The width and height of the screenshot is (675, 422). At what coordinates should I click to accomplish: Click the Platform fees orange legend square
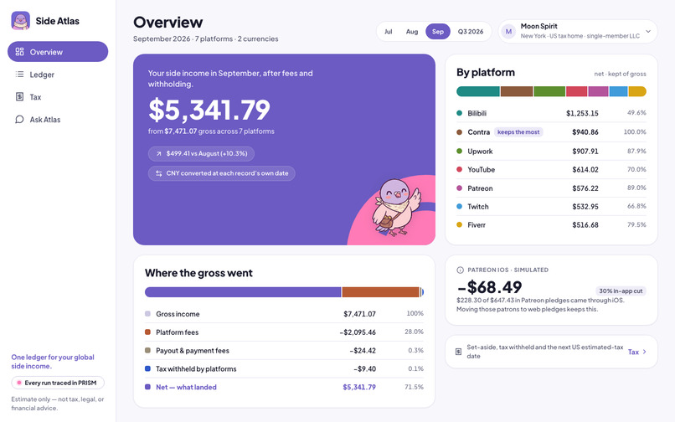coord(147,332)
